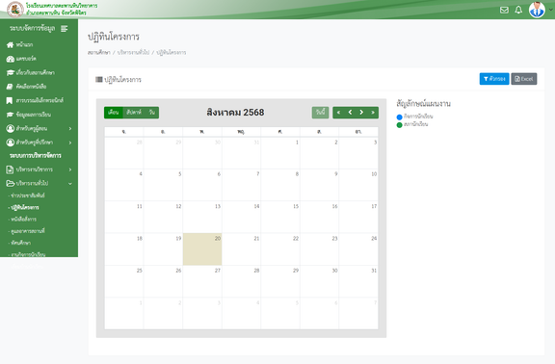Click the blue legend color dot
This screenshot has width=555, height=364.
[x=399, y=117]
